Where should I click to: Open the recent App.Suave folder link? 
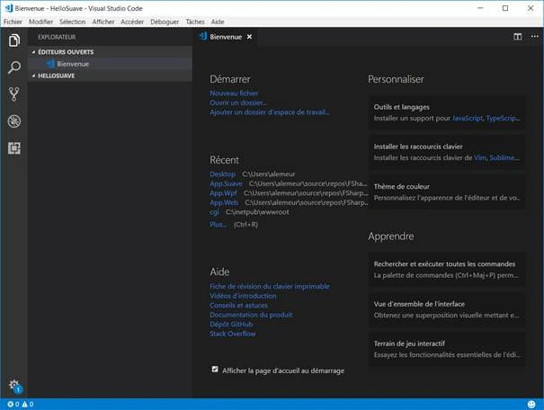(x=226, y=183)
